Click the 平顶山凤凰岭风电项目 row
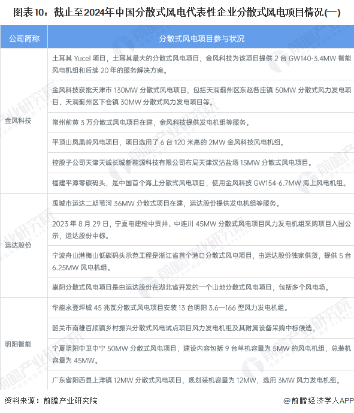This screenshot has height=413, width=354. click(x=201, y=143)
